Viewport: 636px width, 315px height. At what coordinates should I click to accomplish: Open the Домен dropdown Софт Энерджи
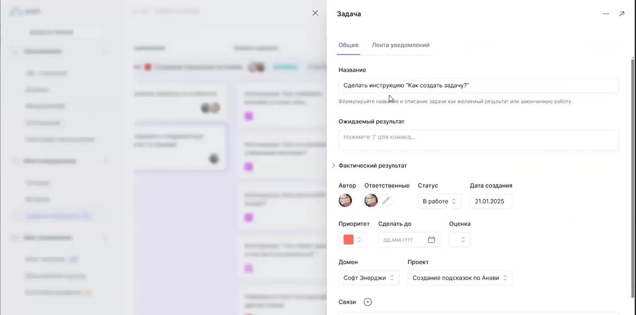click(369, 278)
